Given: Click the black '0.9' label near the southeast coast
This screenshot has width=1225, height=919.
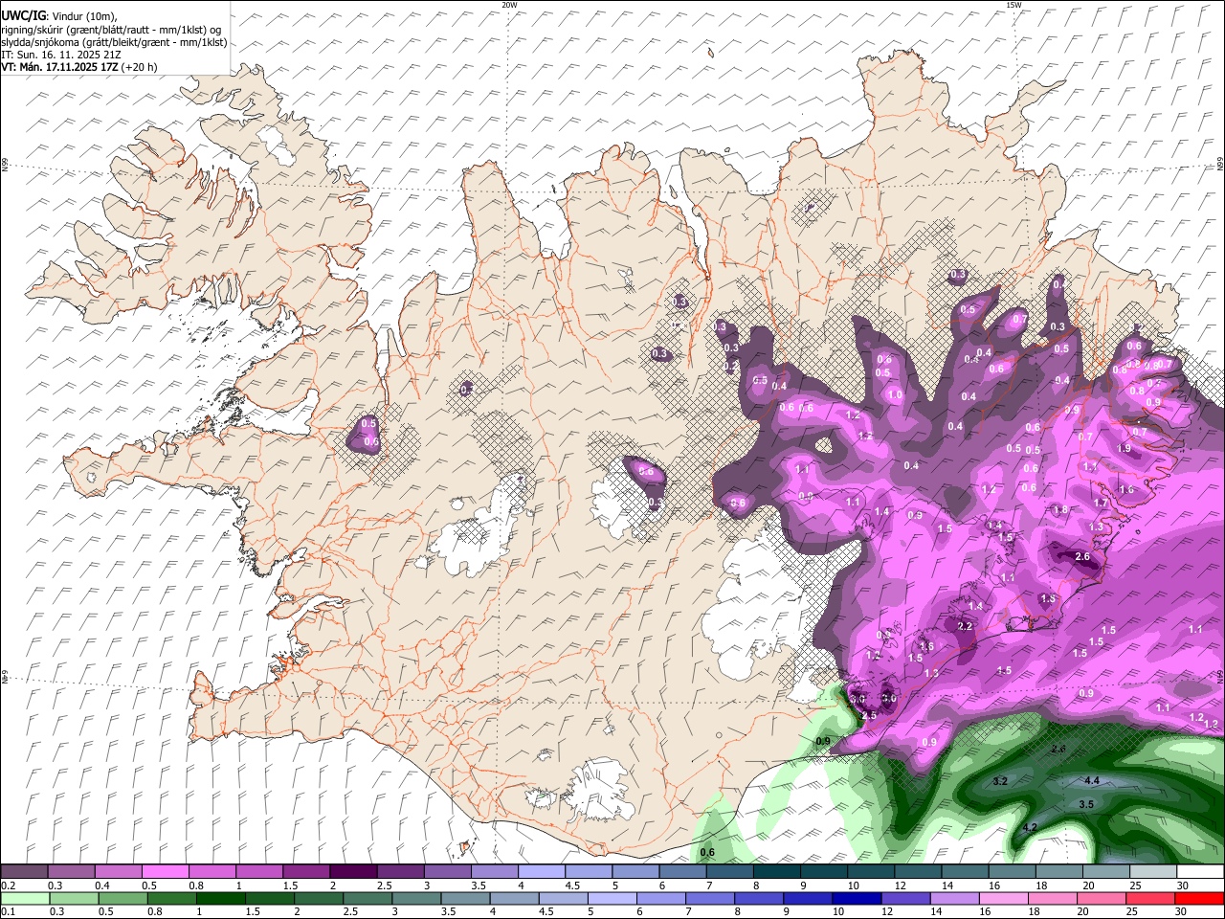Looking at the screenshot, I should 823,741.
